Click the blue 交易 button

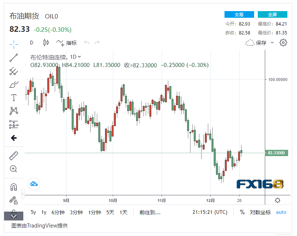[239, 15]
